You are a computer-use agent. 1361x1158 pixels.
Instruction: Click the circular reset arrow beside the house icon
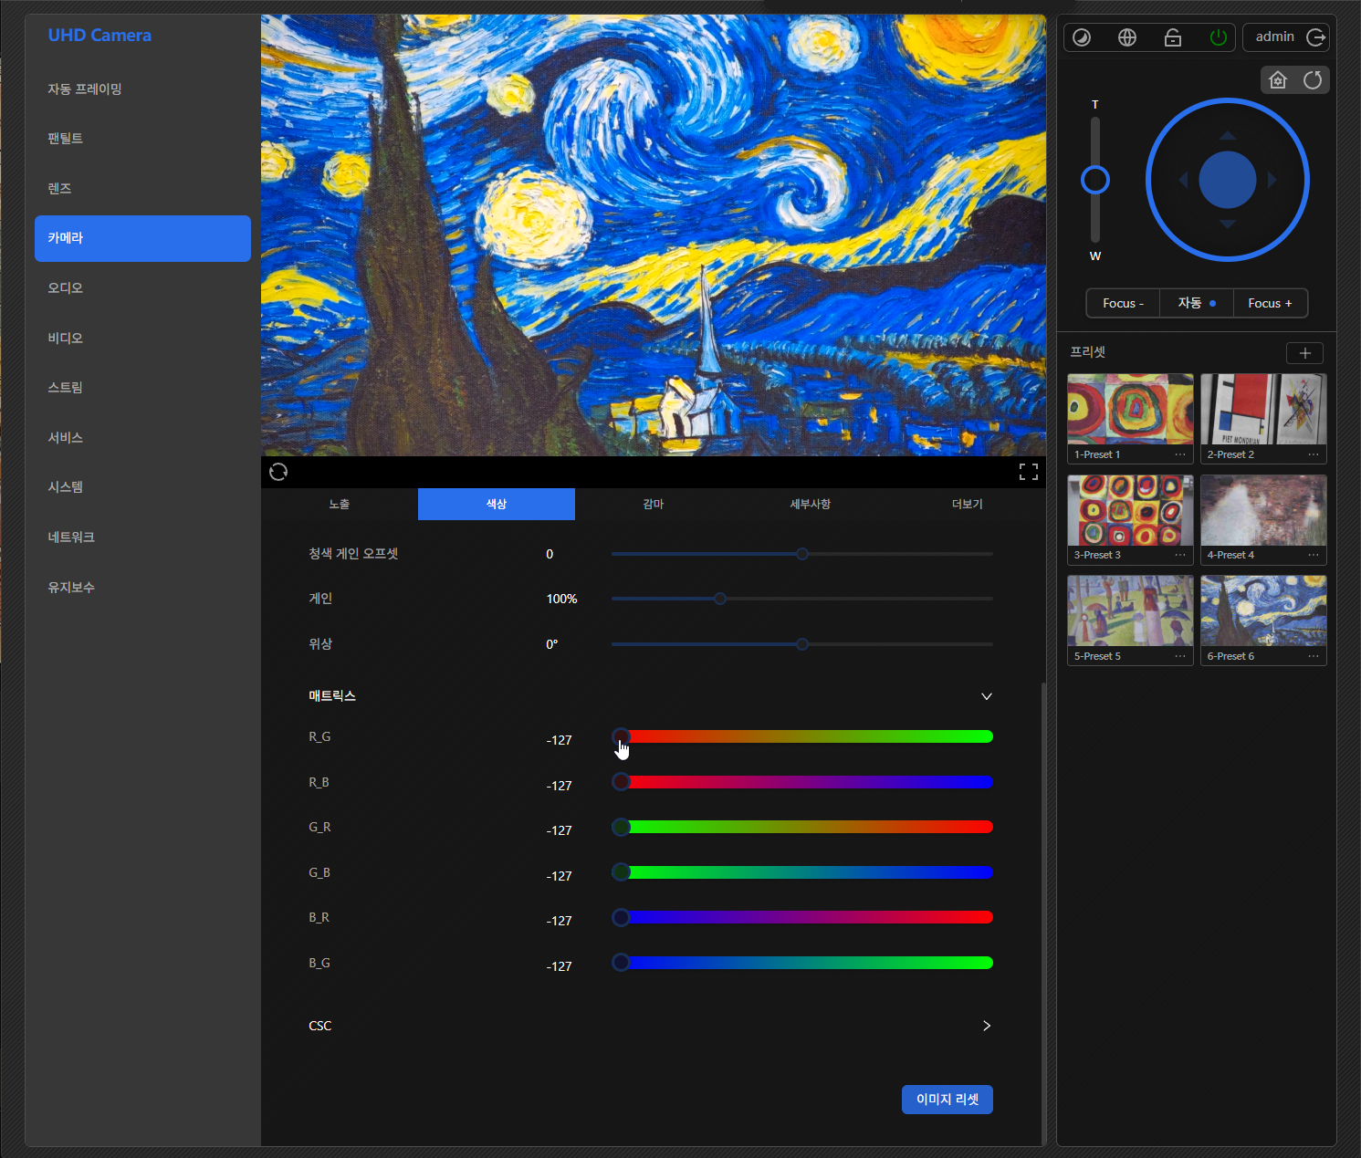tap(1313, 80)
